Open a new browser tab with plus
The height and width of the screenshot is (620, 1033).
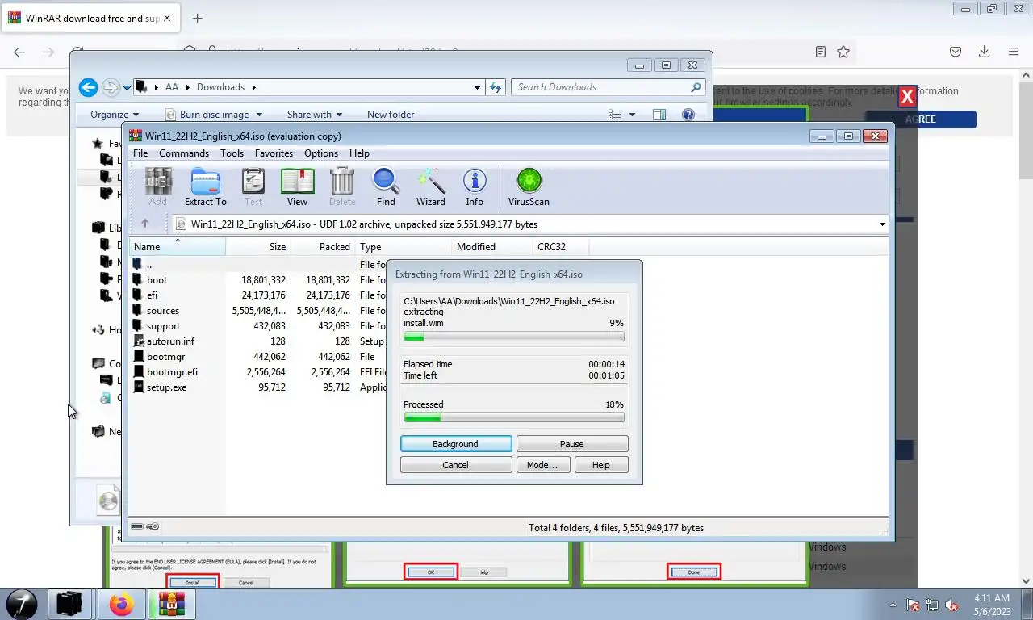click(x=197, y=18)
